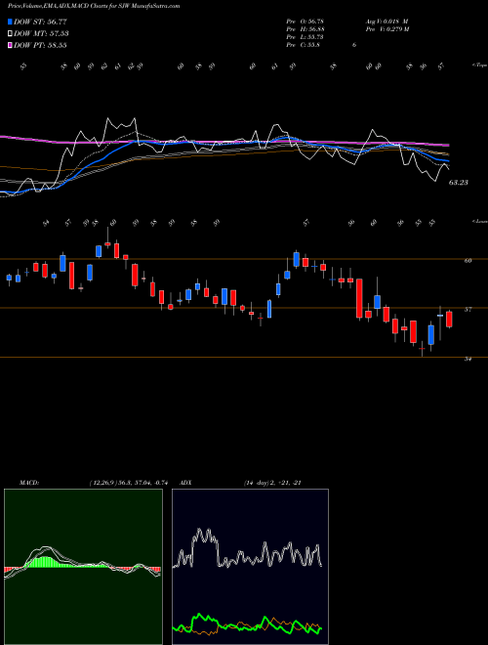Click the MACD values '(12,26,9) 56.3, 57.04, -0.74'
The width and height of the screenshot is (488, 645).
tap(128, 483)
